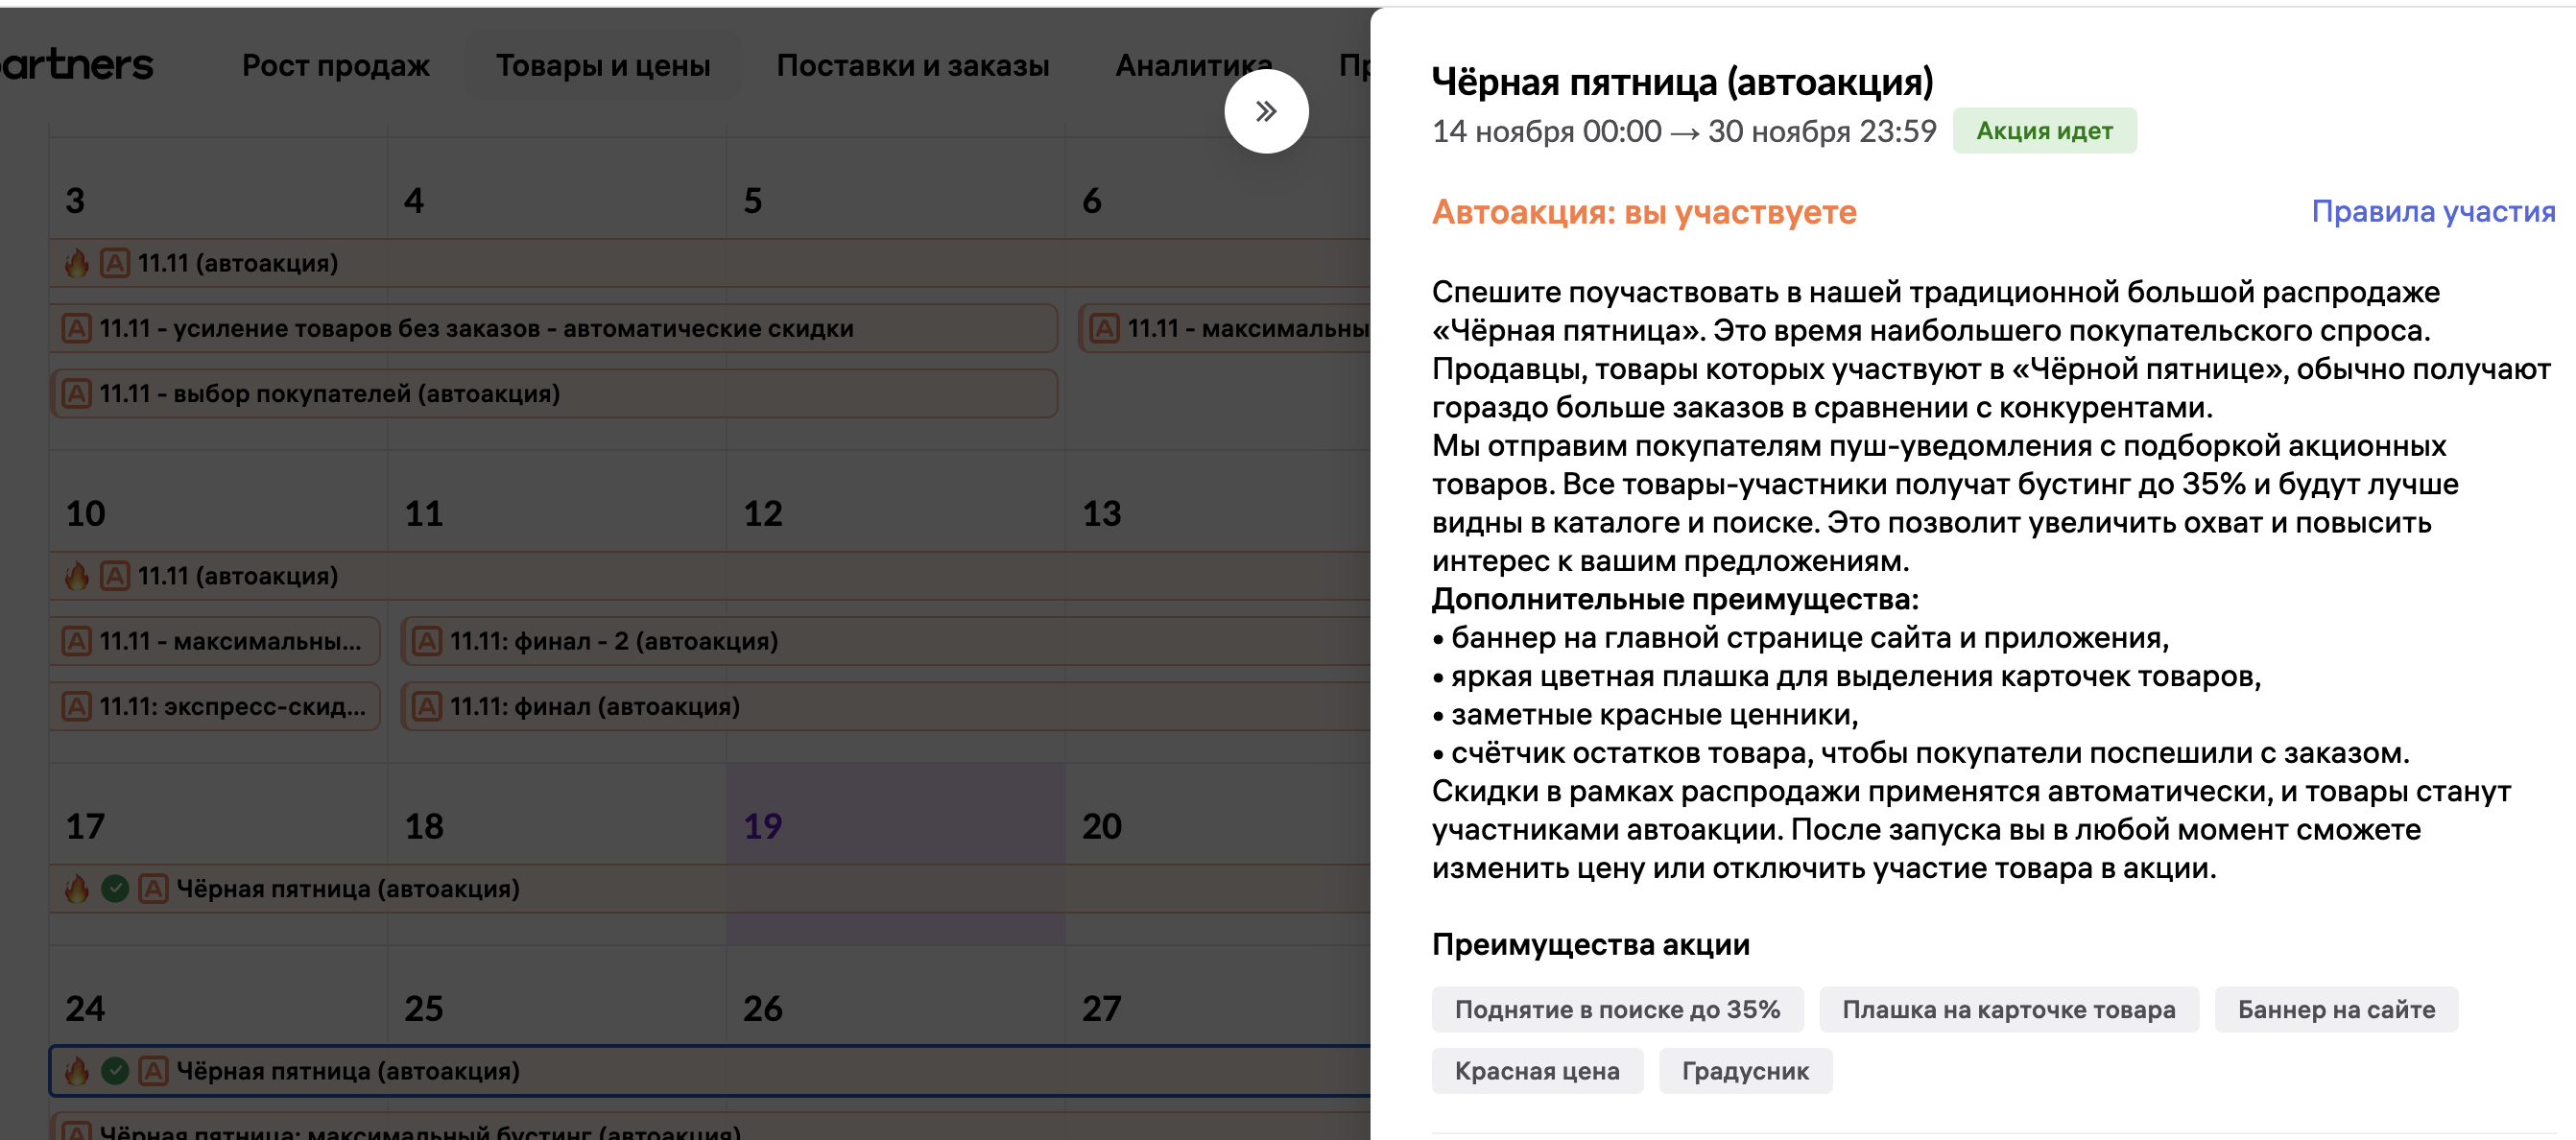2576x1140 pixels.
Task: Click the Акция идет status badge
Action: pos(2043,131)
